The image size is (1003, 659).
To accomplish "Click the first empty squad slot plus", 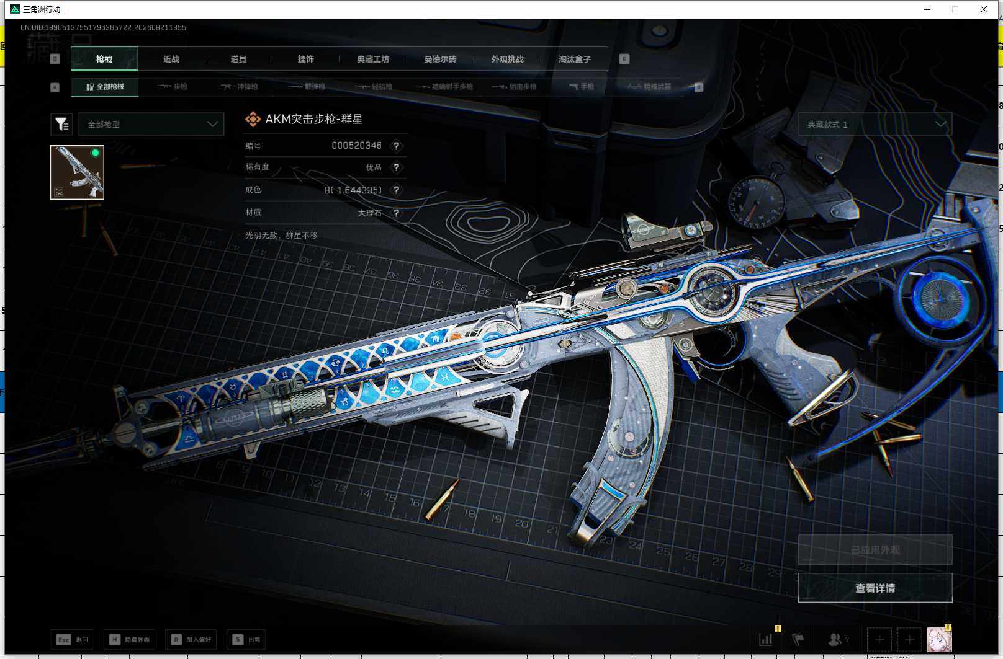I will click(879, 639).
